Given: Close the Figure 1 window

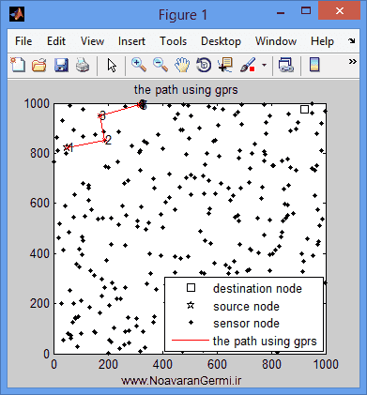Looking at the screenshot, I should click(339, 11).
